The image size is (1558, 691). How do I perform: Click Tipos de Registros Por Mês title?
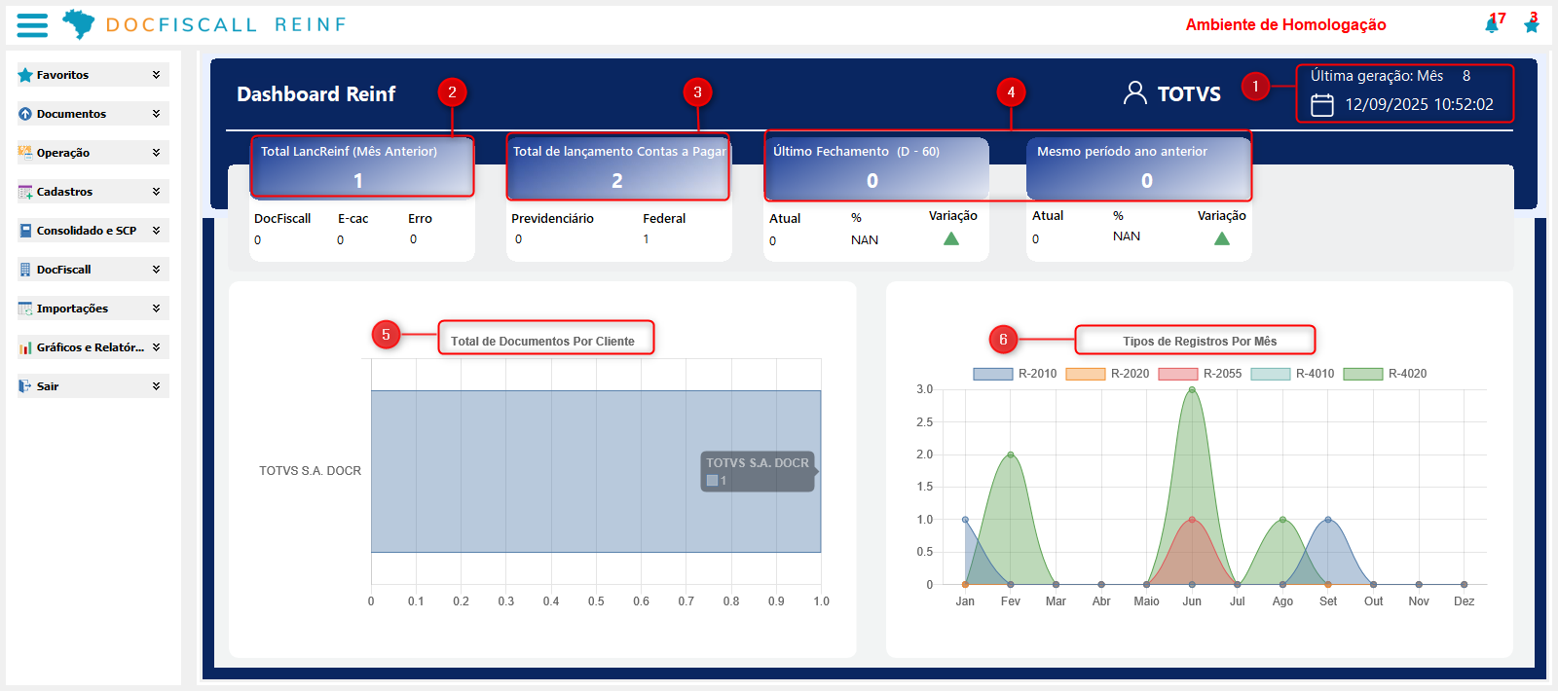1200,342
